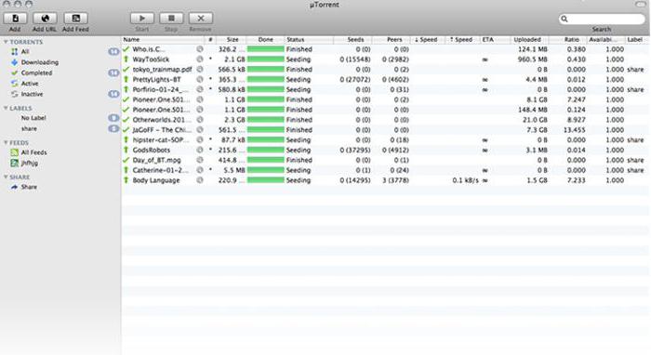Image resolution: width=651 pixels, height=355 pixels.
Task: Click the search input field
Action: point(602,19)
